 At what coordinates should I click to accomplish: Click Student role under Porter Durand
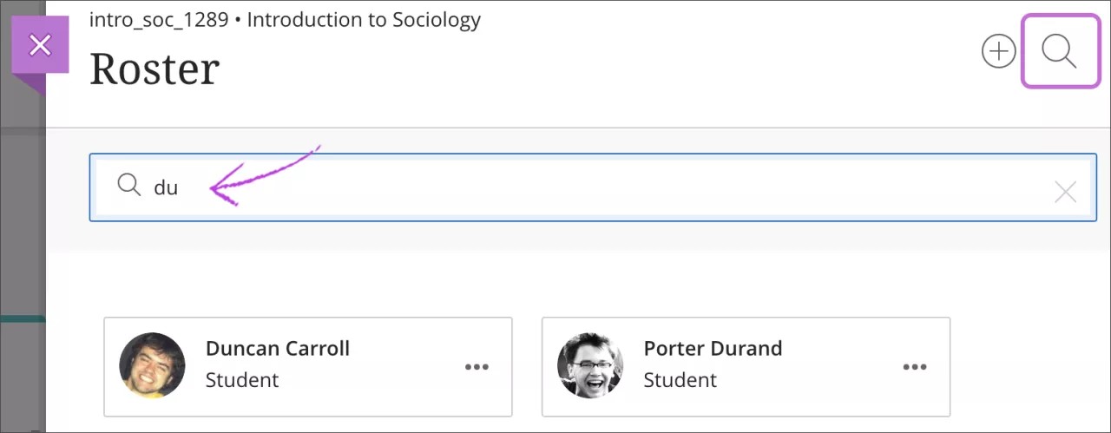(680, 380)
